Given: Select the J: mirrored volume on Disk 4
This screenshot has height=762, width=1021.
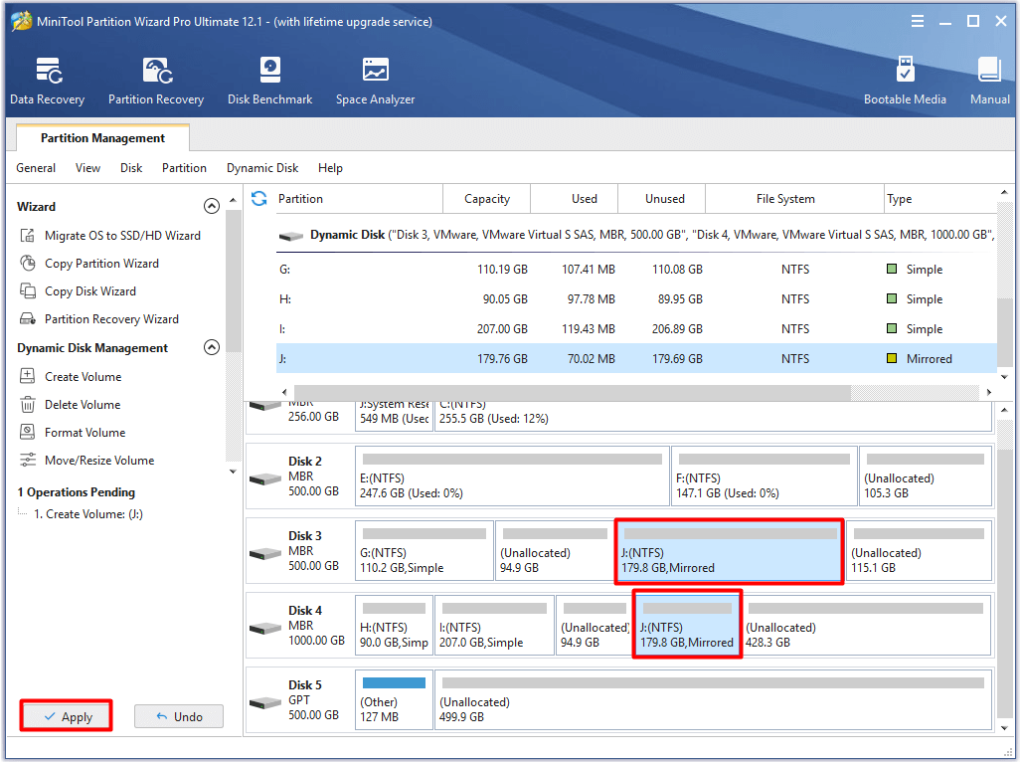Looking at the screenshot, I should pyautogui.click(x=687, y=626).
